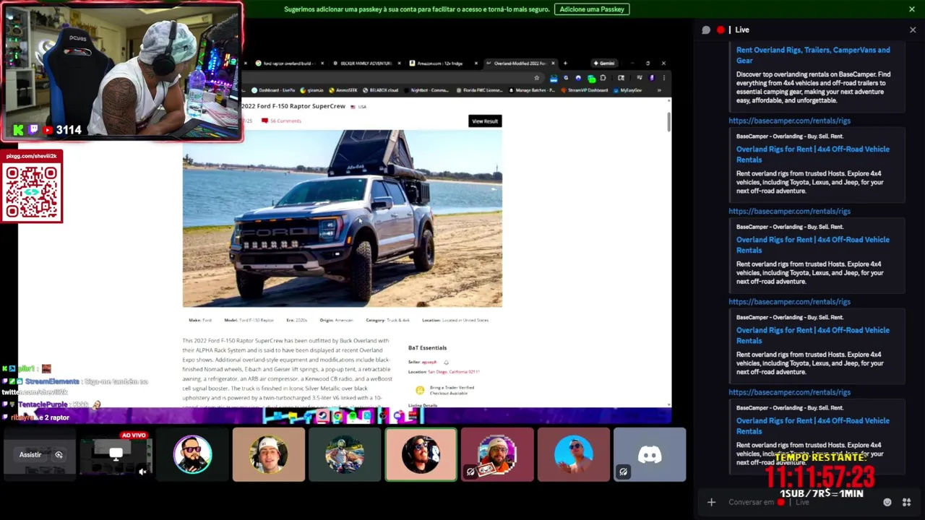The image size is (925, 520).
Task: Open the '56 Comments' link
Action: pyautogui.click(x=282, y=121)
